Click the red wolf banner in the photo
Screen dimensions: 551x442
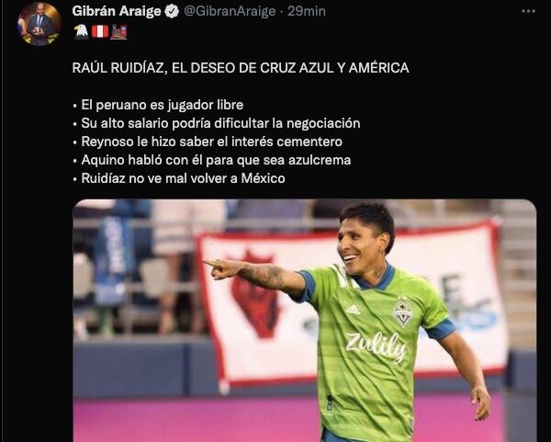(x=254, y=294)
